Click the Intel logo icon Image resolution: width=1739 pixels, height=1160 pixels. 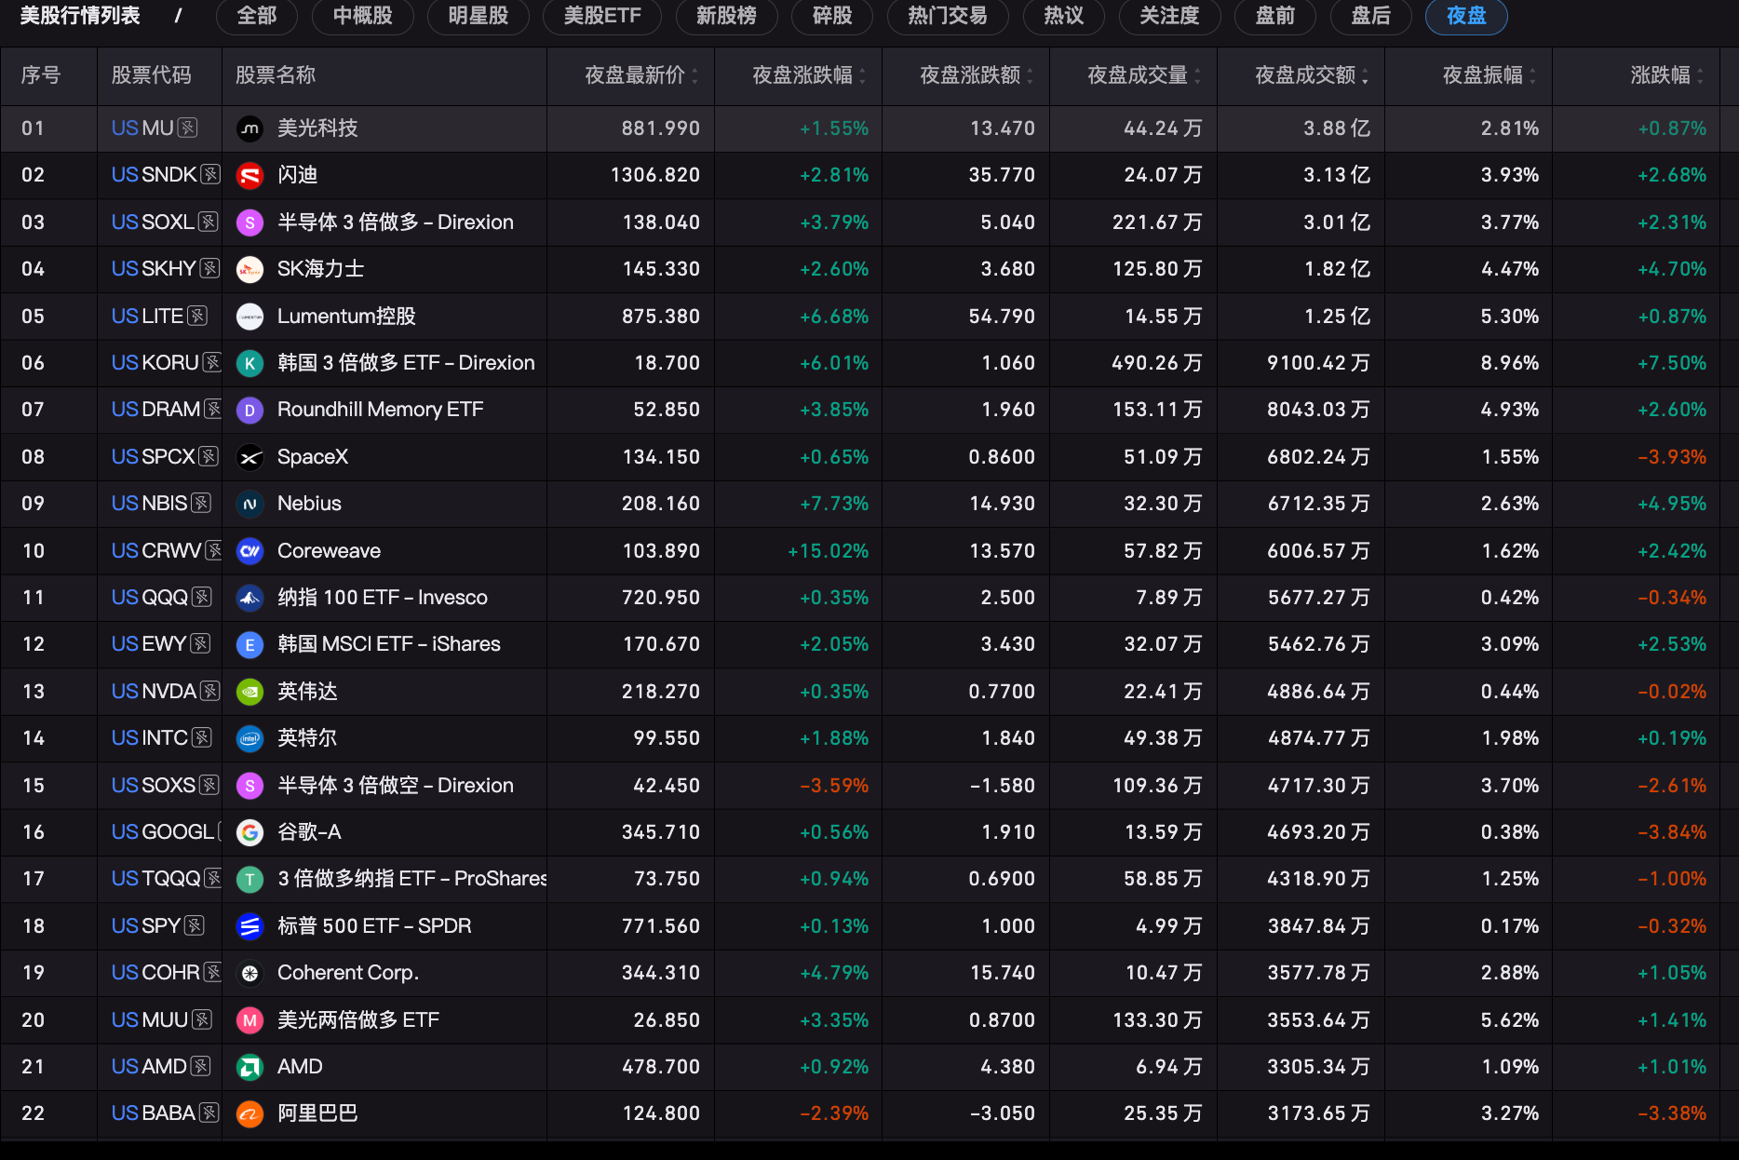point(249,738)
